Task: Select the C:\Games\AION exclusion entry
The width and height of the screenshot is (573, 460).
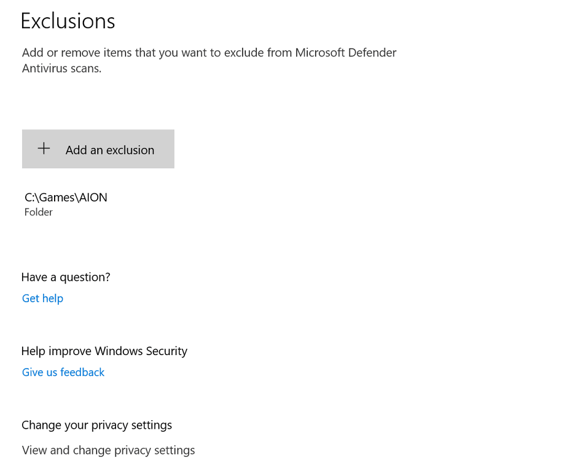Action: (66, 204)
